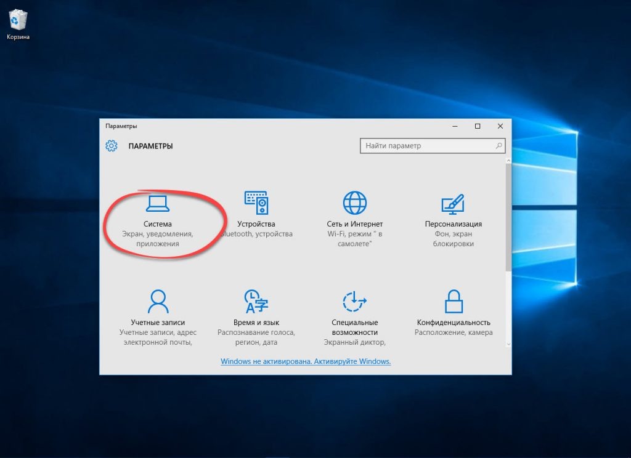This screenshot has width=631, height=458.
Task: Open the Персонализация paintbrush icon
Action: pyautogui.click(x=453, y=204)
